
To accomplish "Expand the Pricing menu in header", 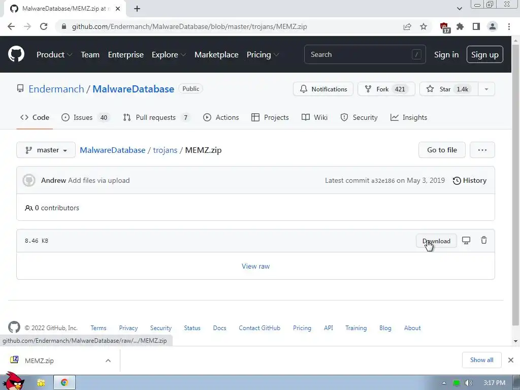I will click(x=263, y=54).
